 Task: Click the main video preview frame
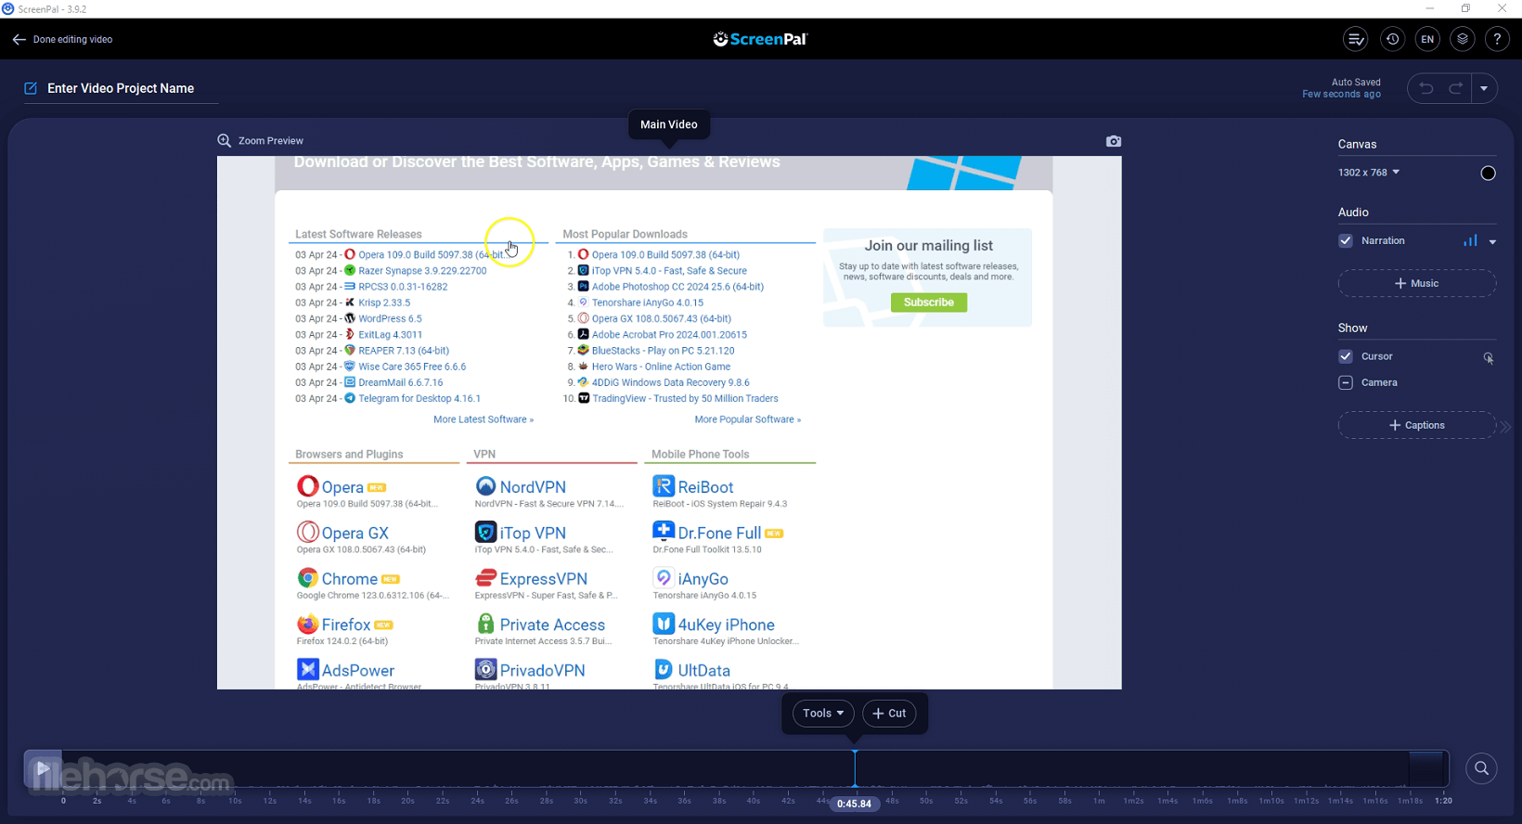[x=669, y=422]
